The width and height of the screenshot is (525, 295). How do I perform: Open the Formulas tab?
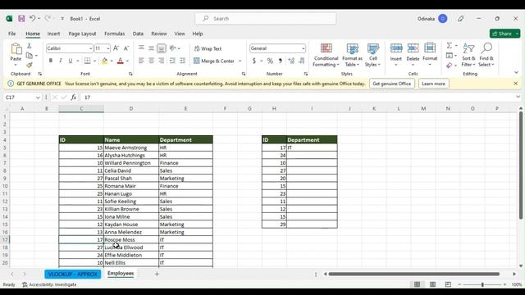click(115, 34)
